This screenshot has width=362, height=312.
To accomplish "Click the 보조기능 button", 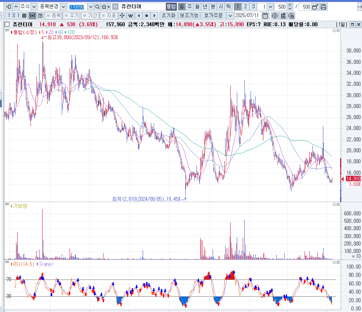I will click(x=189, y=16).
